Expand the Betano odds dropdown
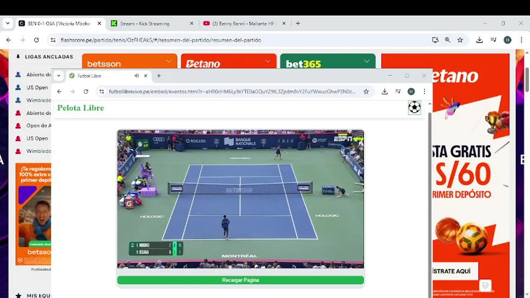The image size is (530, 298). [x=267, y=61]
